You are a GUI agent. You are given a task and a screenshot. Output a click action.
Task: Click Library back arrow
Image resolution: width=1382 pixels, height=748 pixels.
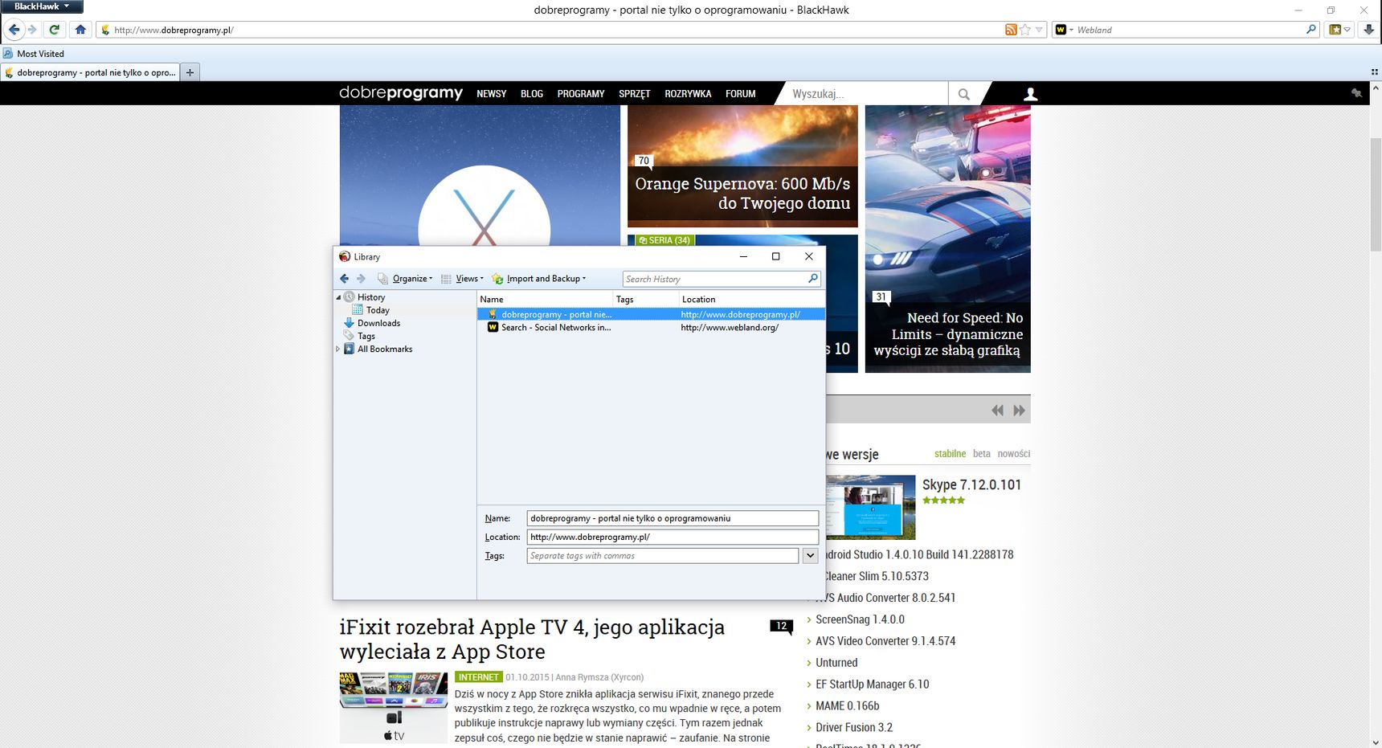[x=344, y=279]
